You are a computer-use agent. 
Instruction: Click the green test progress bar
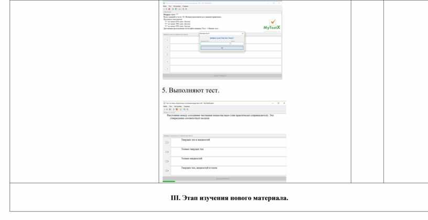click(169, 182)
